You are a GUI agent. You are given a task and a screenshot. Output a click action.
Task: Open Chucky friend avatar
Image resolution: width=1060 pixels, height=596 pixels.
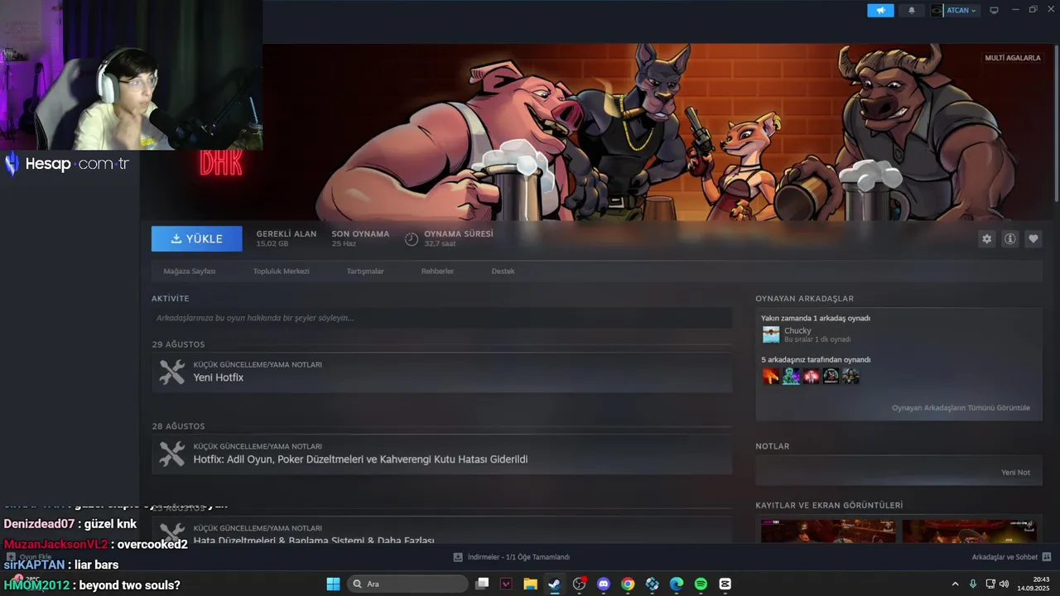coord(771,334)
